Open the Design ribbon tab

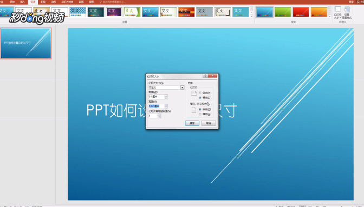click(x=32, y=2)
